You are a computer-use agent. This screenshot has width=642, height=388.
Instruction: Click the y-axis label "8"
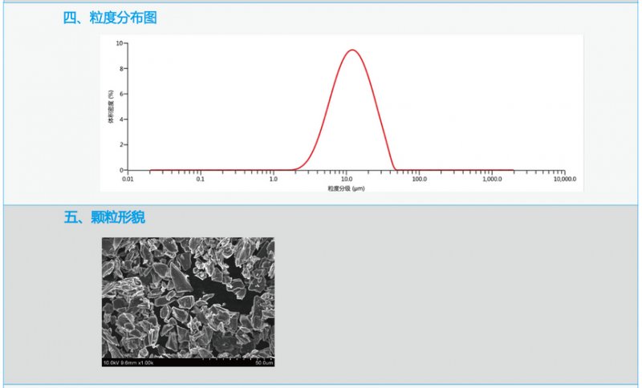(121, 69)
